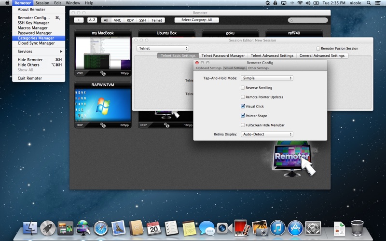Open Telnet Password Manager tab
Image resolution: width=386 pixels, height=241 pixels.
[223, 55]
